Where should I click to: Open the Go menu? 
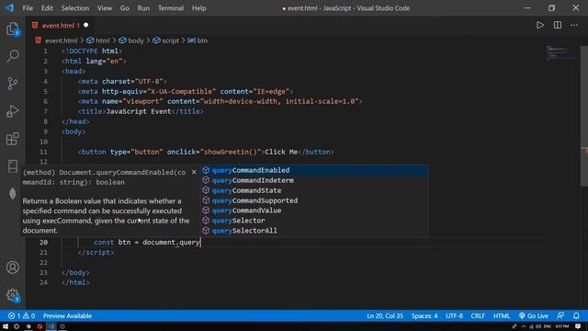click(125, 8)
